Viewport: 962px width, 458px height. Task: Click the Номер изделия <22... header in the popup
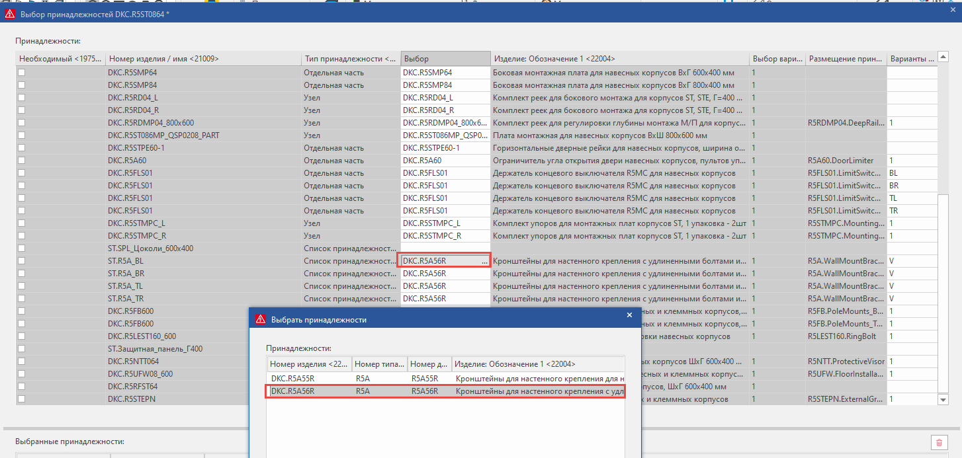point(309,364)
